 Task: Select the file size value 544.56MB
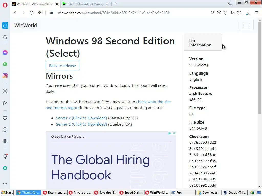(198, 128)
